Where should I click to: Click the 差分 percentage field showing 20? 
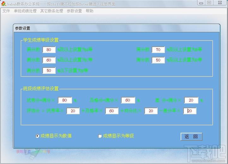coord(191,100)
